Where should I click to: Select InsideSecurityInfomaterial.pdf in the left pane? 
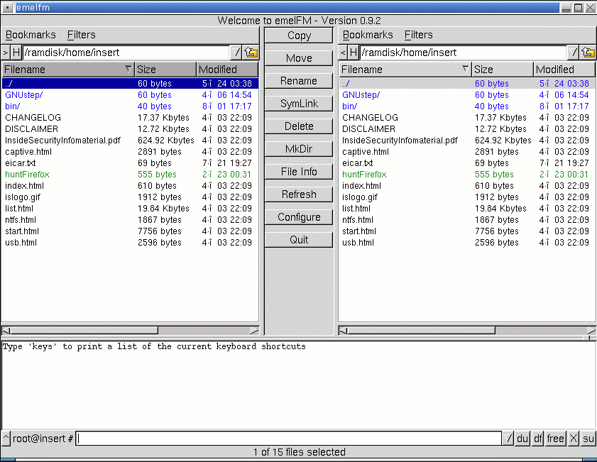click(x=63, y=141)
